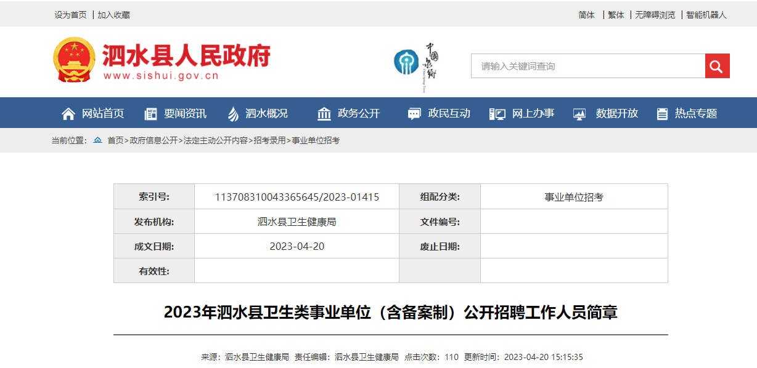Open the 政务公开 menu item
The width and height of the screenshot is (757, 368).
click(359, 113)
